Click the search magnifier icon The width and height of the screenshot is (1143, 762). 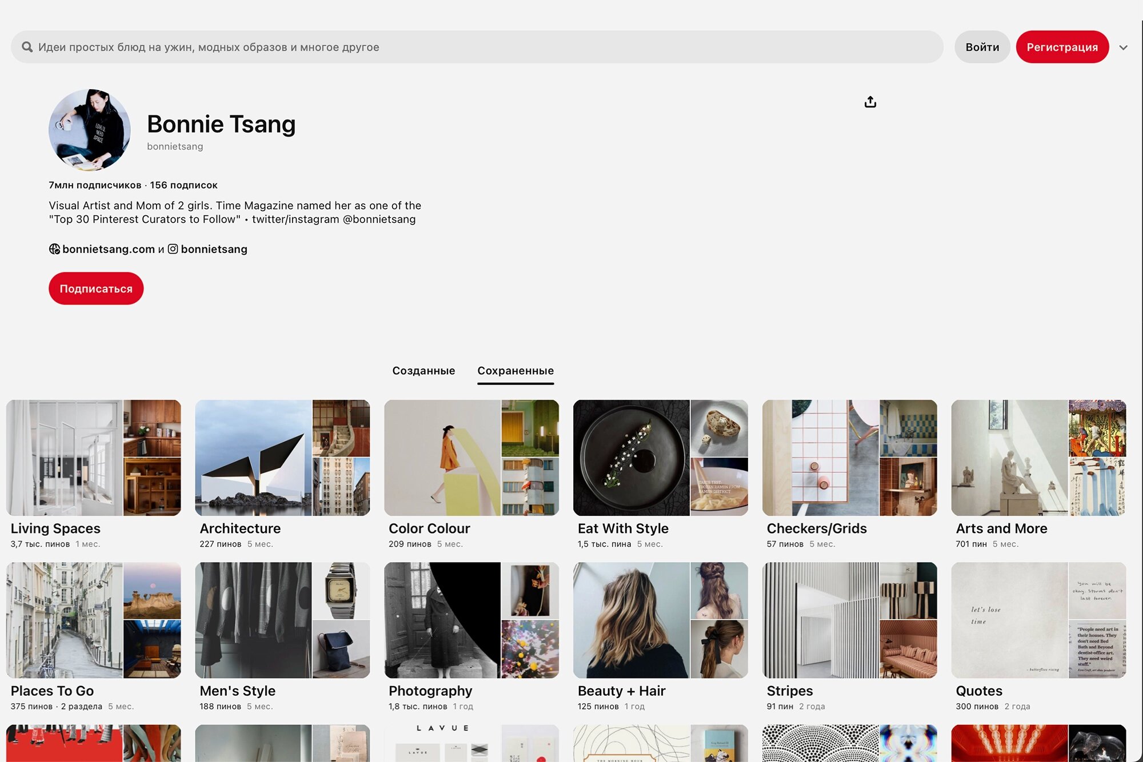tap(27, 47)
